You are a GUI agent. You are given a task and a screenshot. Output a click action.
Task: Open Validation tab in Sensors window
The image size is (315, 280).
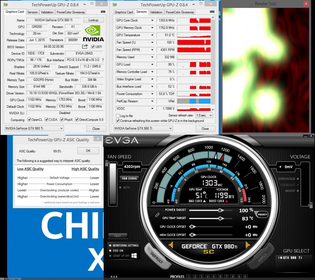coord(156,12)
